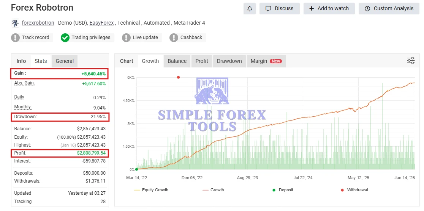Click the red withdrawal dot on chart
Viewport: 424px width, 211px height.
[178, 77]
